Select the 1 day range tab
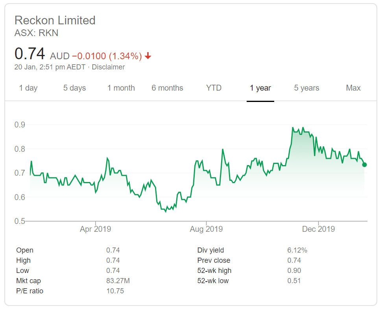This screenshot has height=311, width=382. coord(28,88)
